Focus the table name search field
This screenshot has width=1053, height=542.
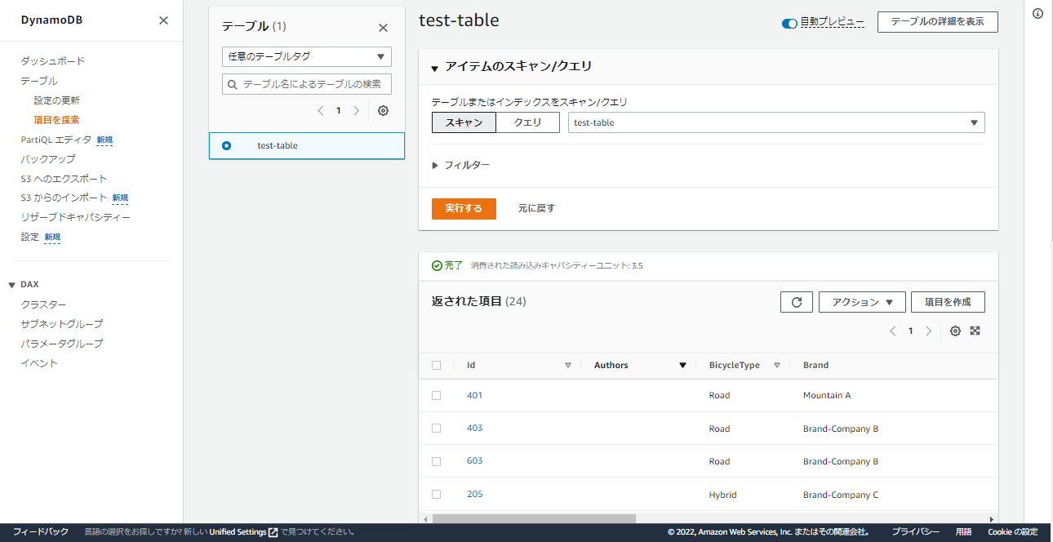[x=307, y=84]
